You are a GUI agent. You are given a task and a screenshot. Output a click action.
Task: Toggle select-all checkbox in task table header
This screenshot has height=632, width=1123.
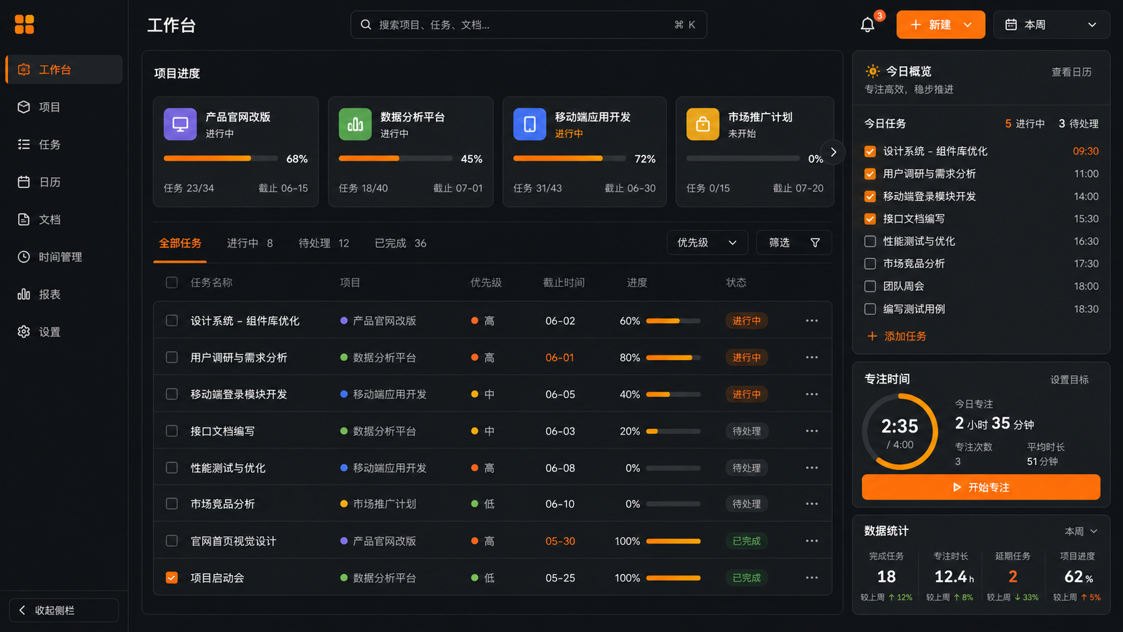[x=172, y=283]
